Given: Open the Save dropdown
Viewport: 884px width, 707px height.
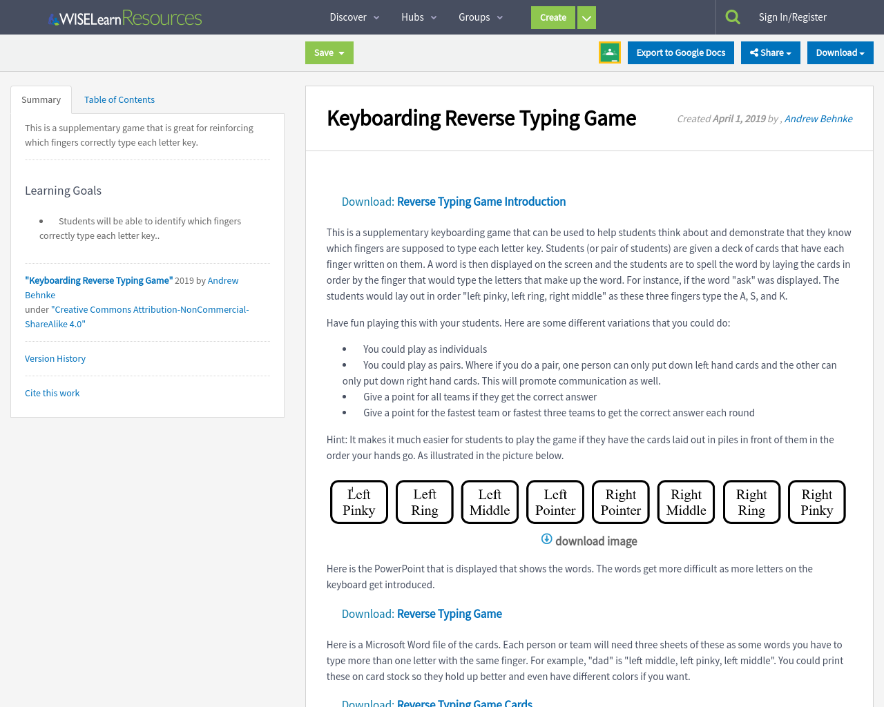Looking at the screenshot, I should click(x=329, y=51).
